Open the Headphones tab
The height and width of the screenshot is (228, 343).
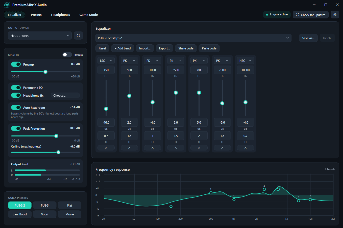(61, 15)
